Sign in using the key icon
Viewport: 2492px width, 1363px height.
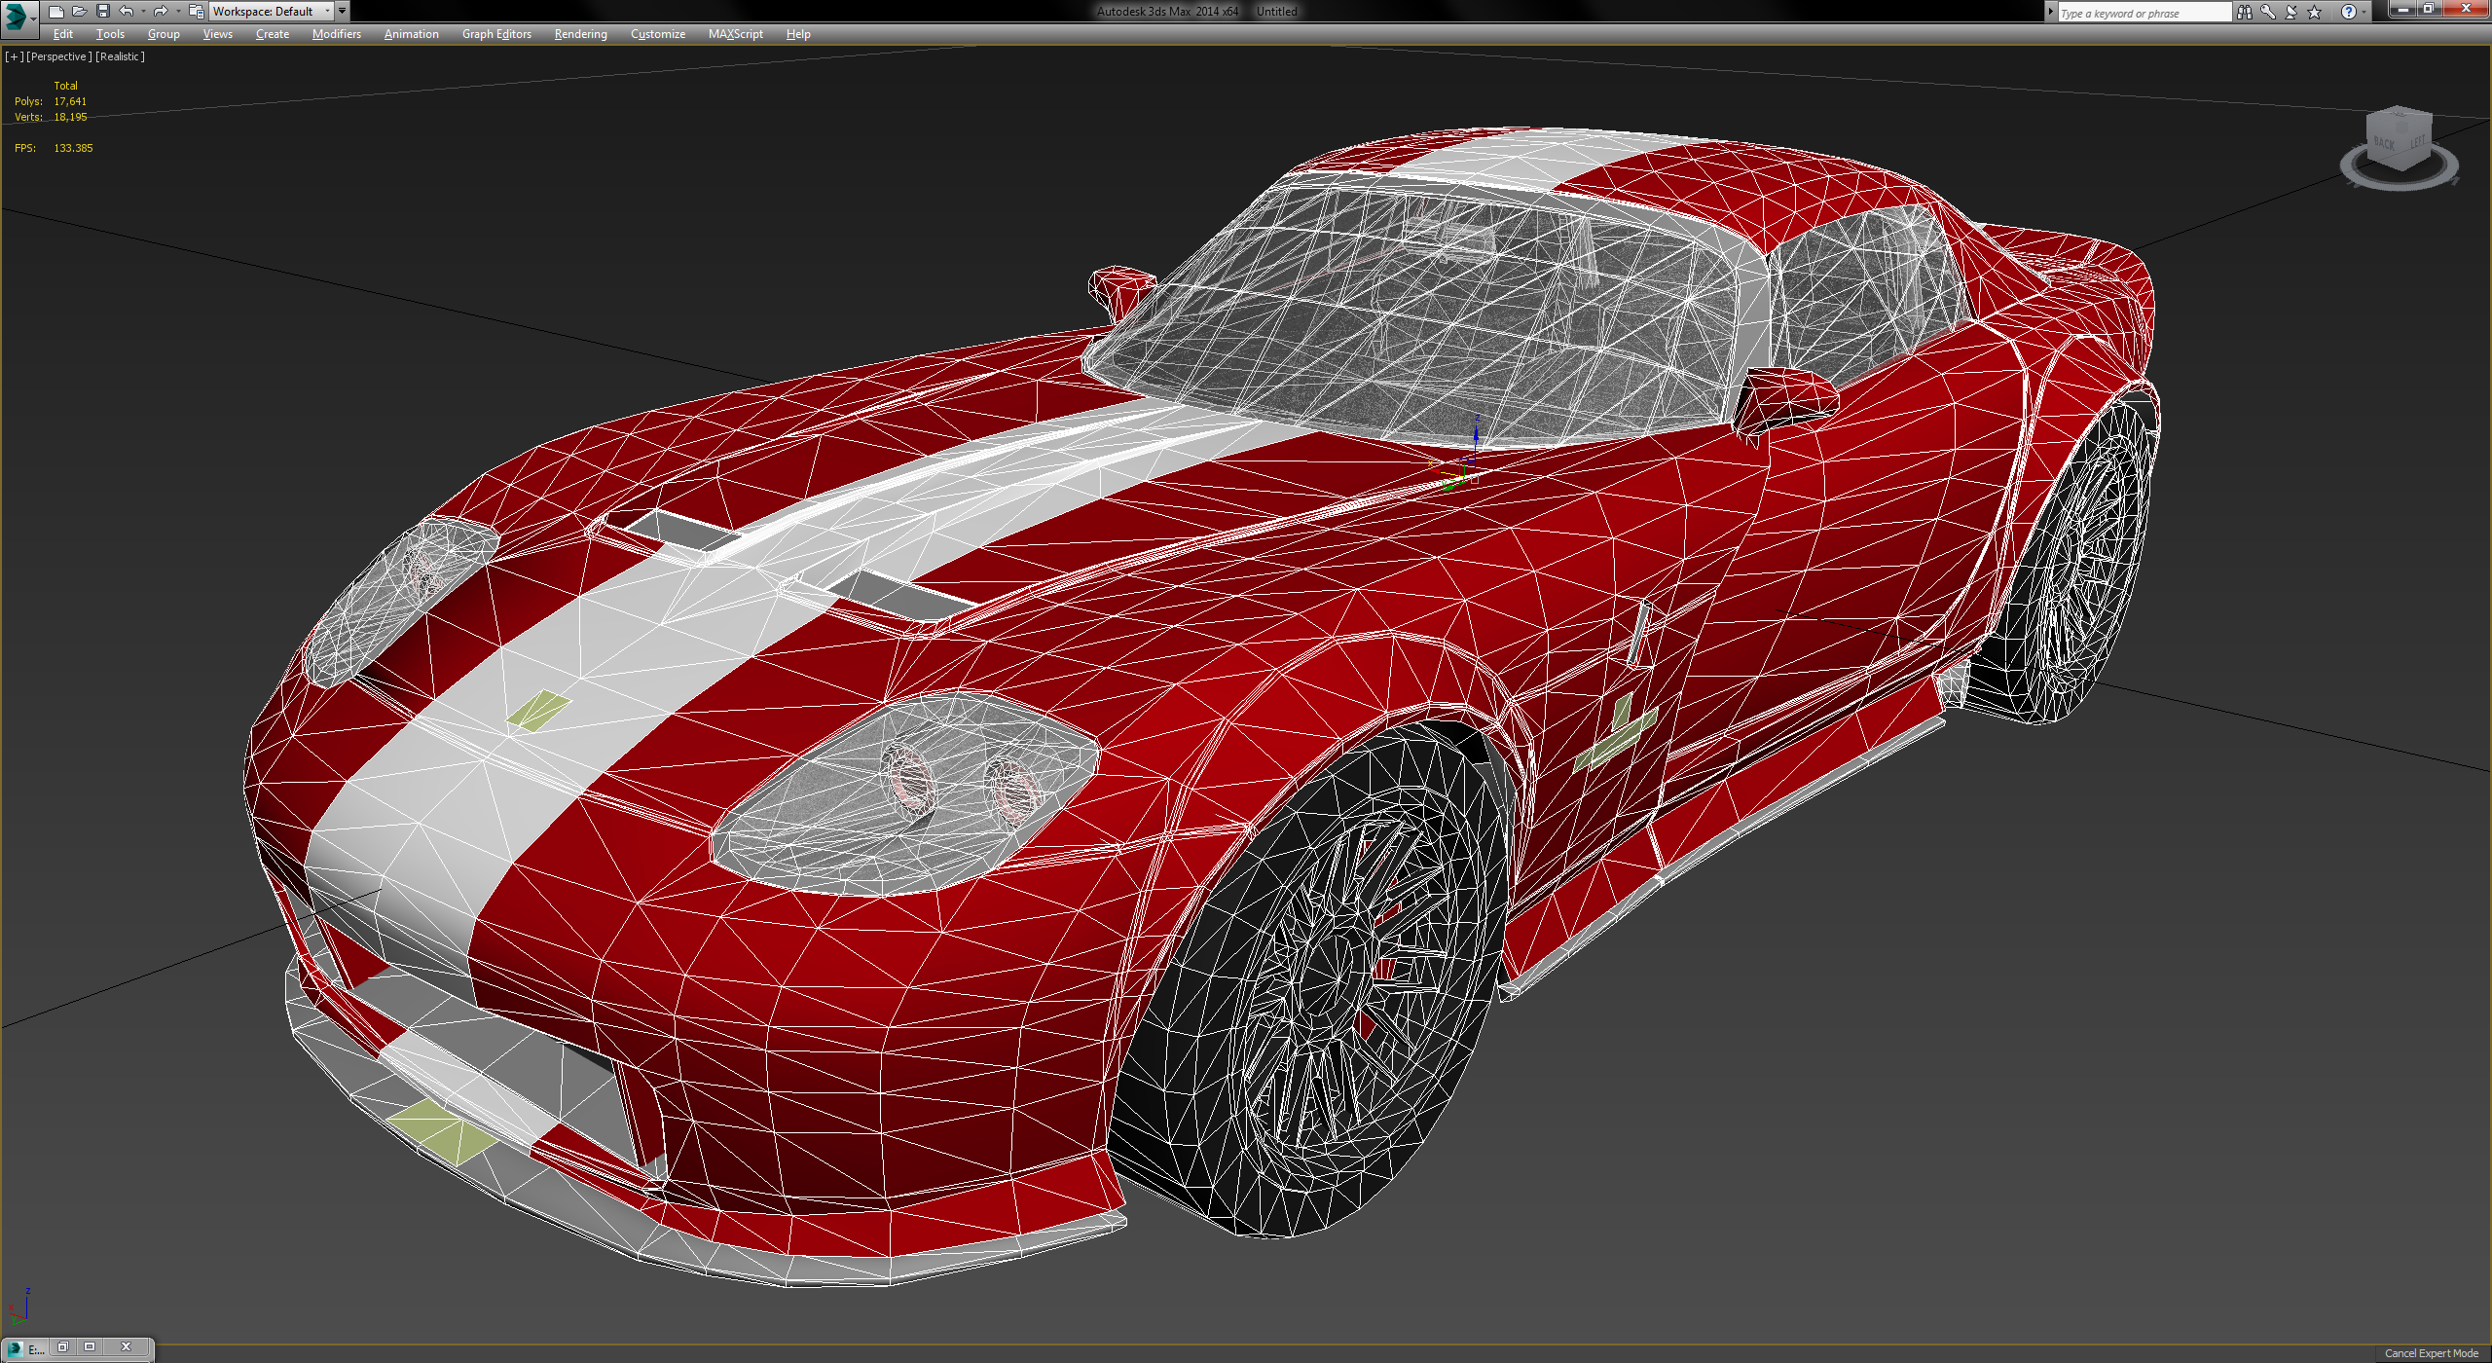(x=2268, y=12)
